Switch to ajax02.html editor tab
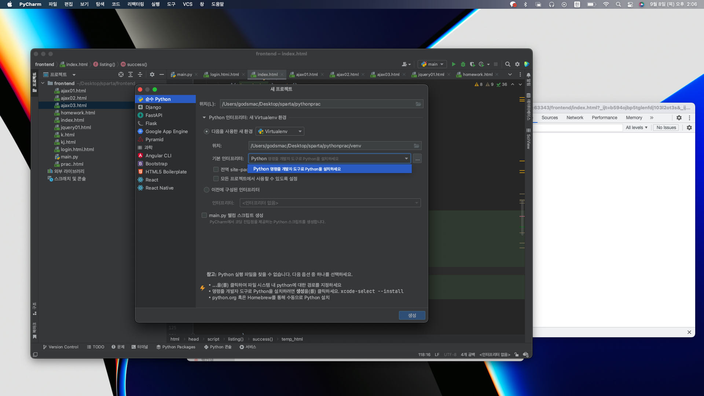 coord(348,74)
